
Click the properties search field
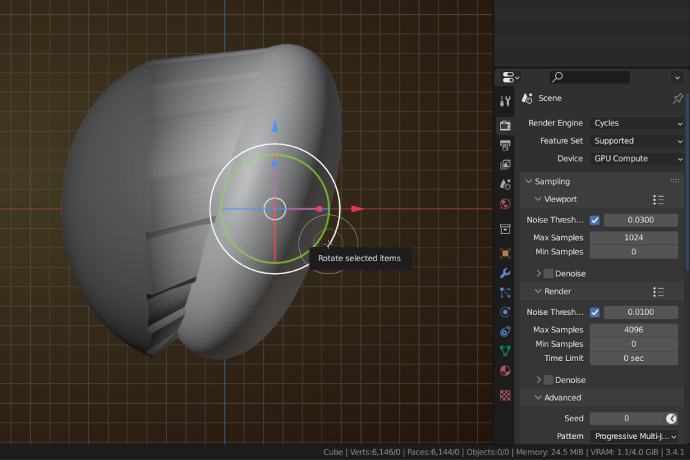(590, 77)
